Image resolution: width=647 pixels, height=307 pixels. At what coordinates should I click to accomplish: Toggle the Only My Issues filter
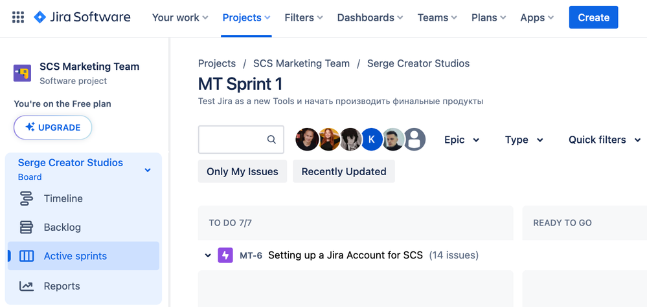point(242,172)
